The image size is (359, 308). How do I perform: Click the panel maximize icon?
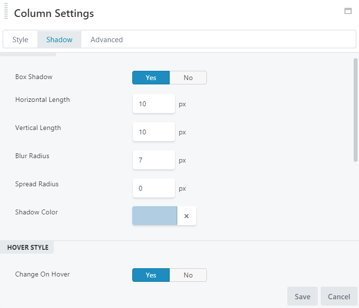(x=348, y=11)
